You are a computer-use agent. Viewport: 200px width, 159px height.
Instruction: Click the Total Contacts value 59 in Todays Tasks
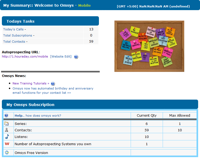[x=91, y=42]
